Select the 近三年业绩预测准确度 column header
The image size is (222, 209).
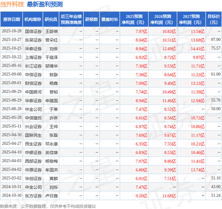pos(71,19)
